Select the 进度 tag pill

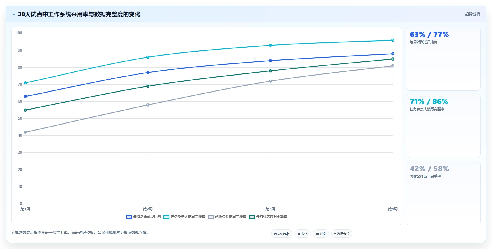(321, 234)
